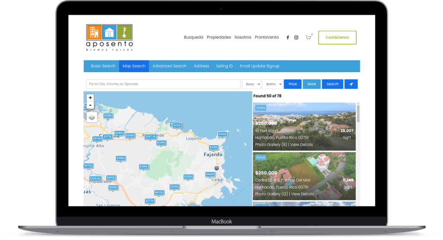Open the shopping cart icon
The width and height of the screenshot is (443, 240).
[x=308, y=38]
